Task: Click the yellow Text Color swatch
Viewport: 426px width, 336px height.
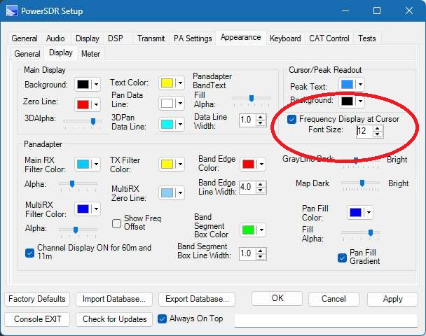Action: [x=167, y=83]
